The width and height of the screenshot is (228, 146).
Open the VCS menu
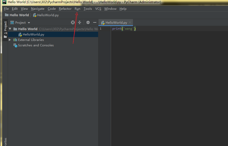point(98,9)
